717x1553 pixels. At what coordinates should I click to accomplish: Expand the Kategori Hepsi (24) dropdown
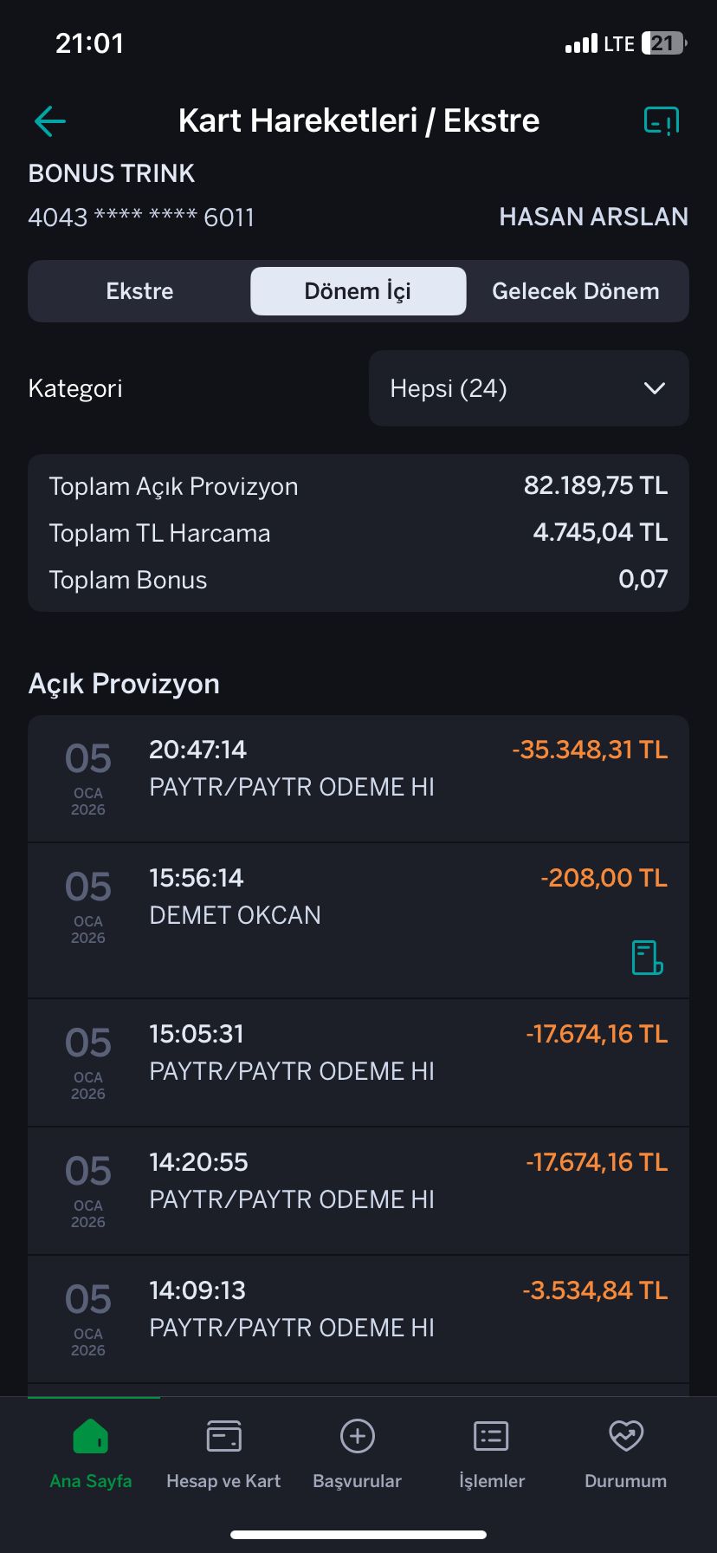click(x=529, y=388)
